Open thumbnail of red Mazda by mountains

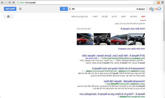119,39
